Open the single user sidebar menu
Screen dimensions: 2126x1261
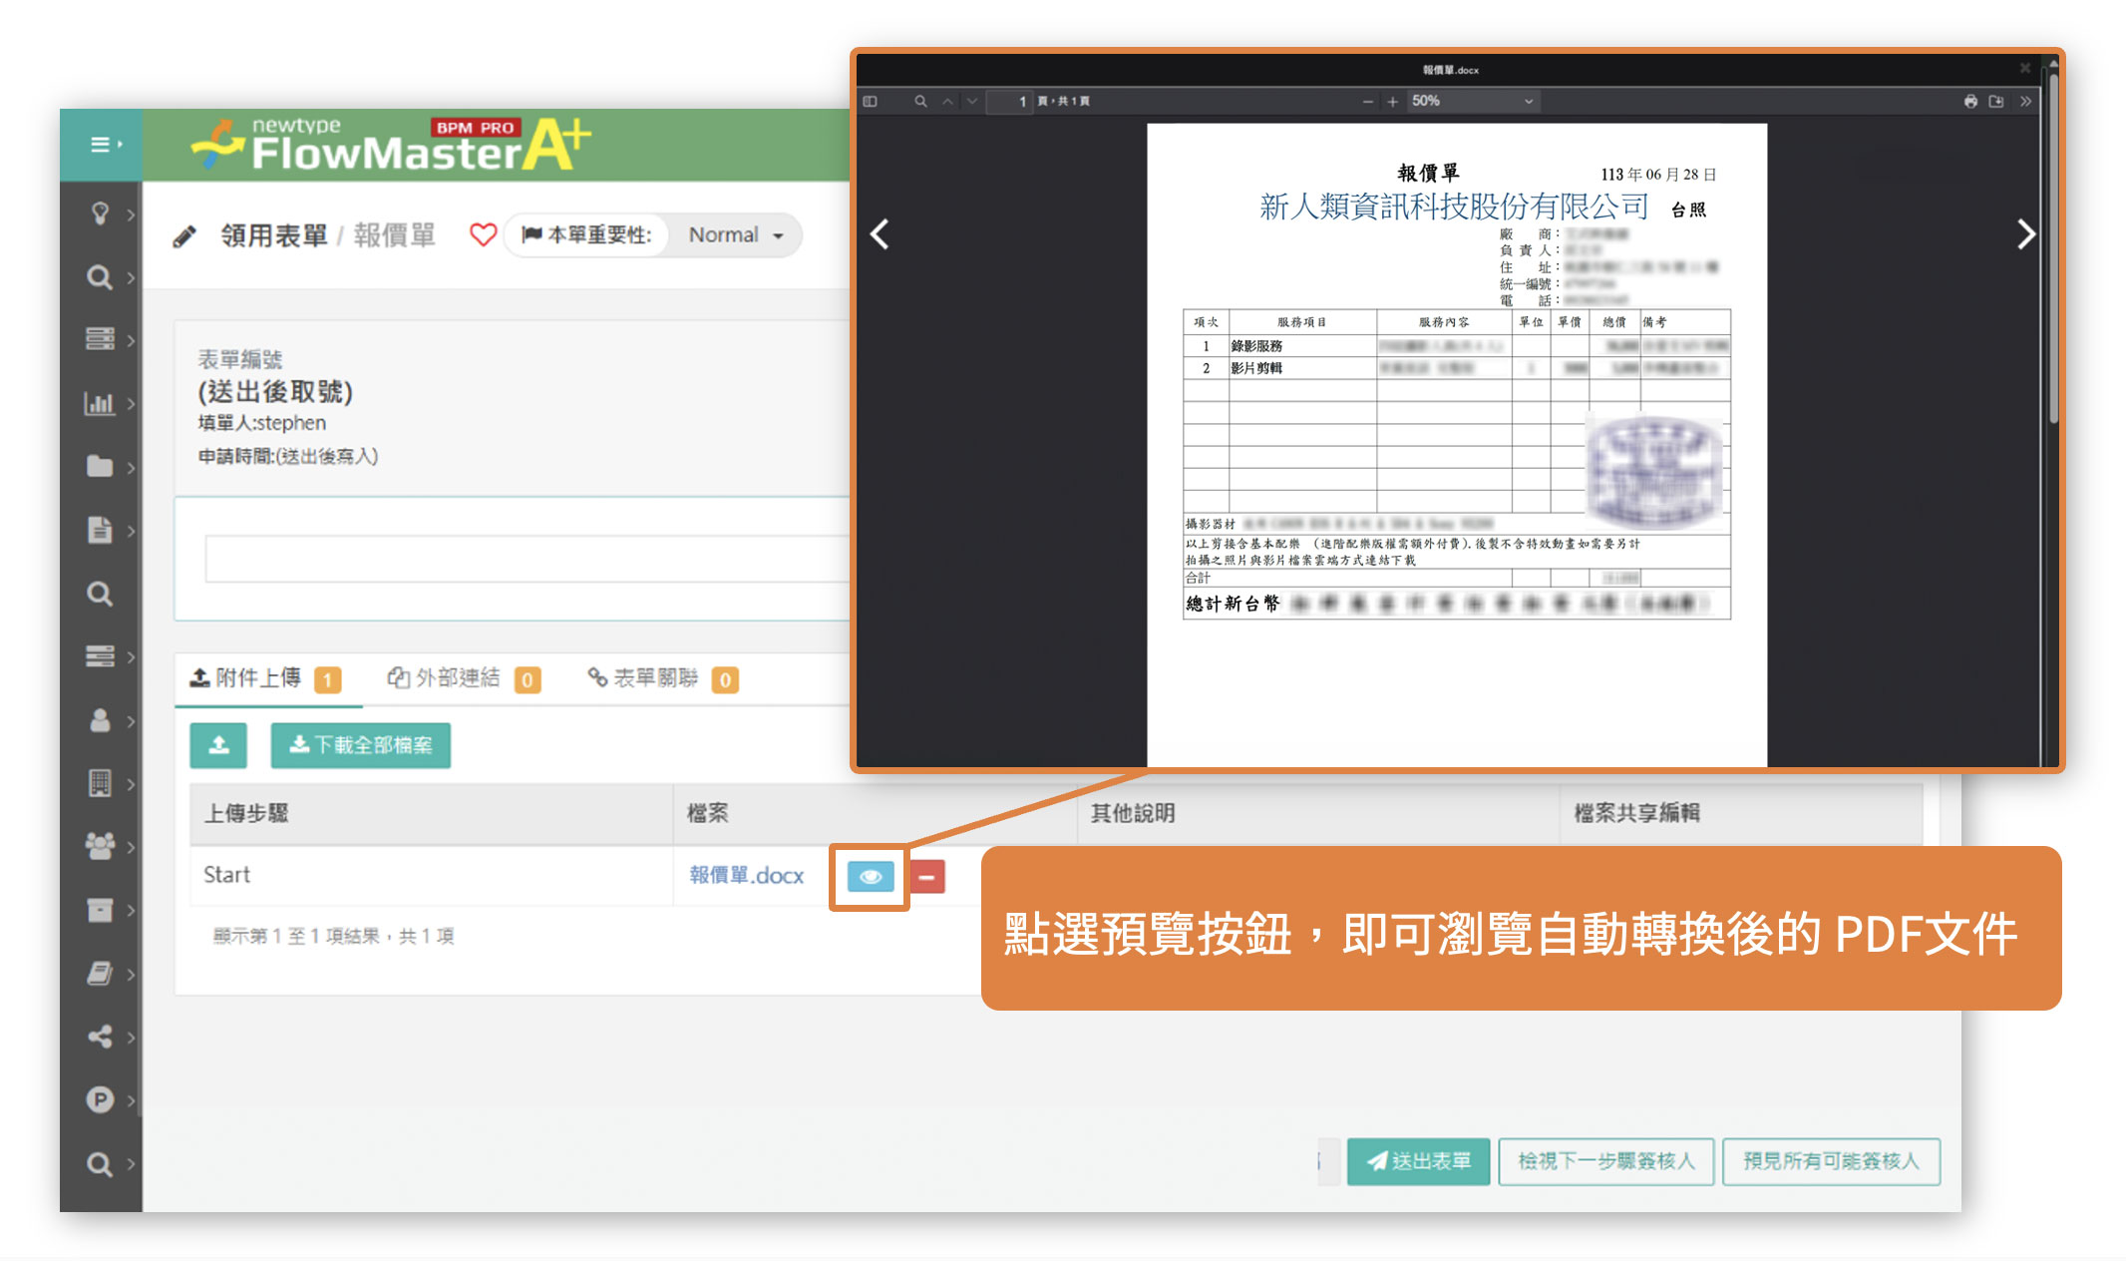(100, 720)
